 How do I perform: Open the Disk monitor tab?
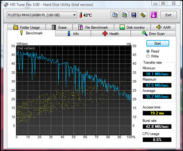132,28
